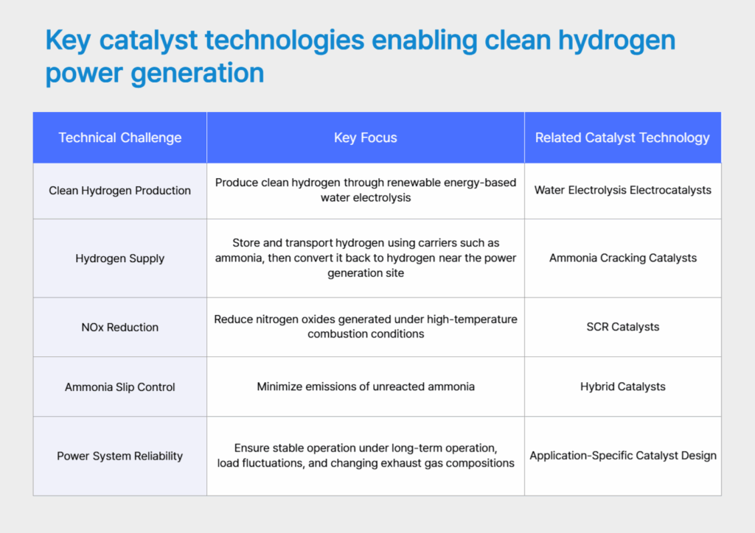Click the 'Ammonia Slip Control' cell
The image size is (755, 533).
click(x=120, y=387)
